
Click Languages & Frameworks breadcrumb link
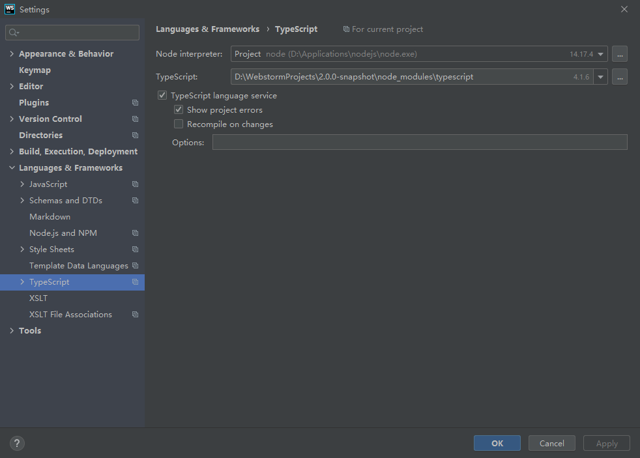point(207,29)
